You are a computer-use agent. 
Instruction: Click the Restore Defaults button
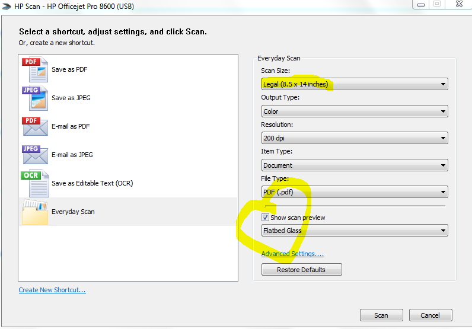(301, 270)
